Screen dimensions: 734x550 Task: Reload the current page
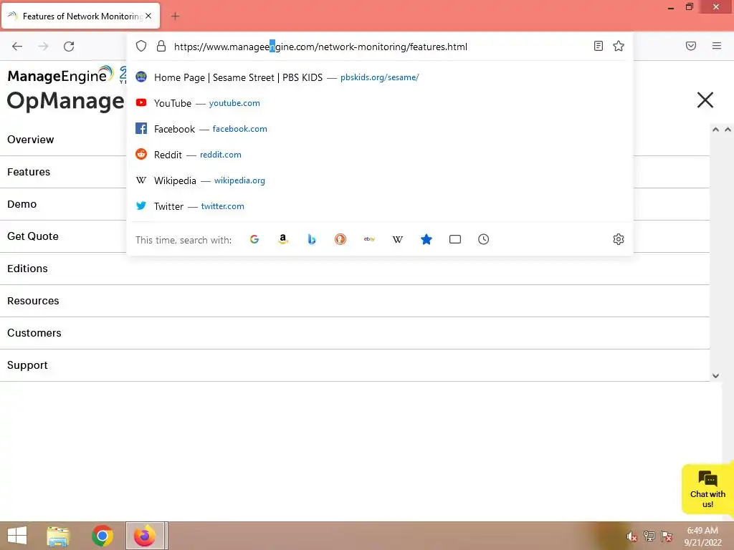click(x=69, y=47)
